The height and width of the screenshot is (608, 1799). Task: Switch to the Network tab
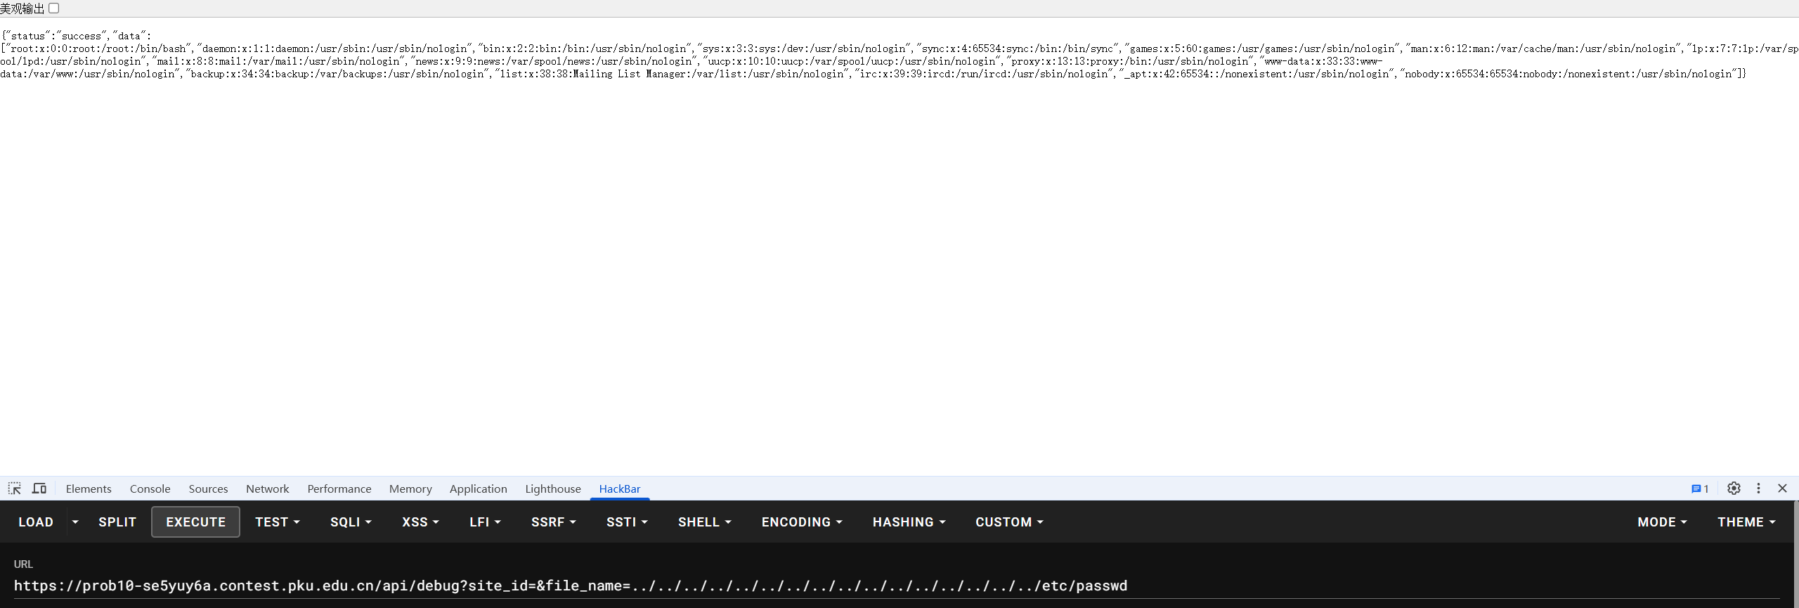pos(267,489)
